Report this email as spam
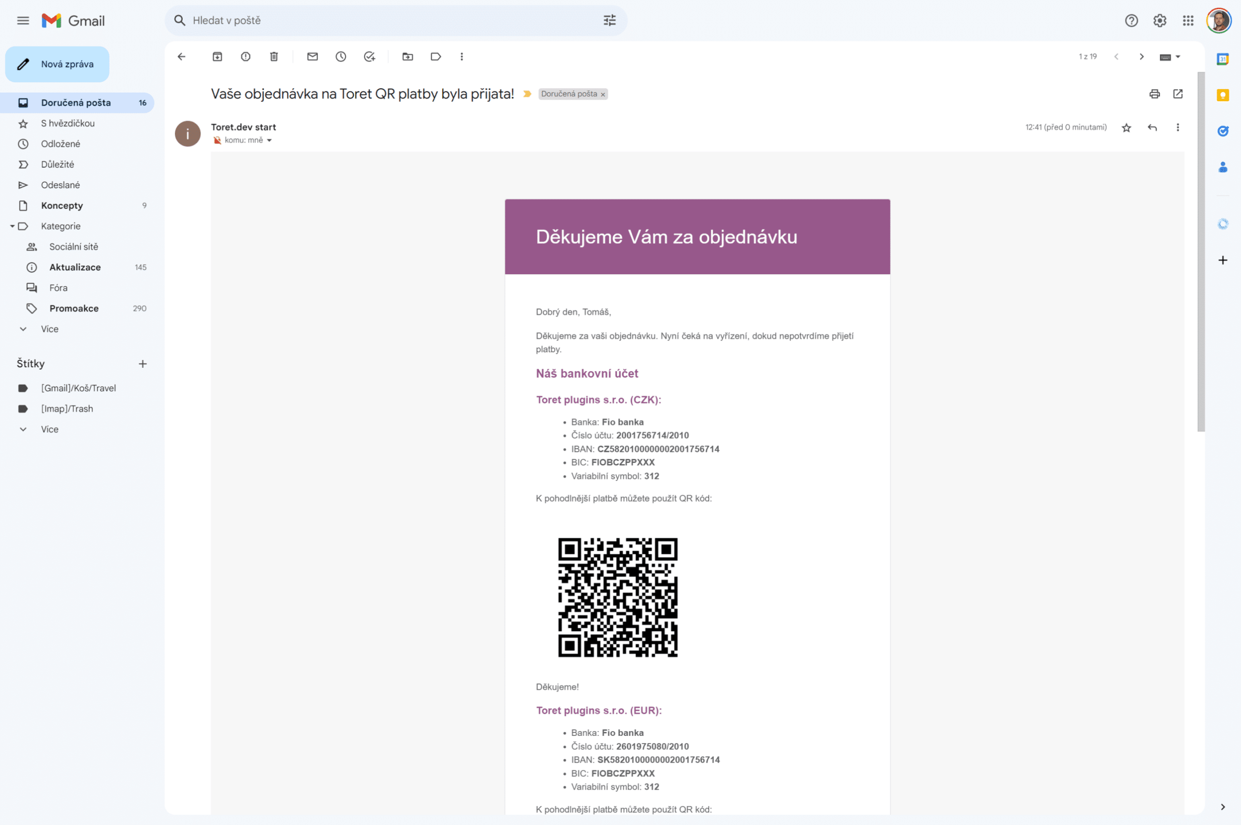 coord(246,56)
